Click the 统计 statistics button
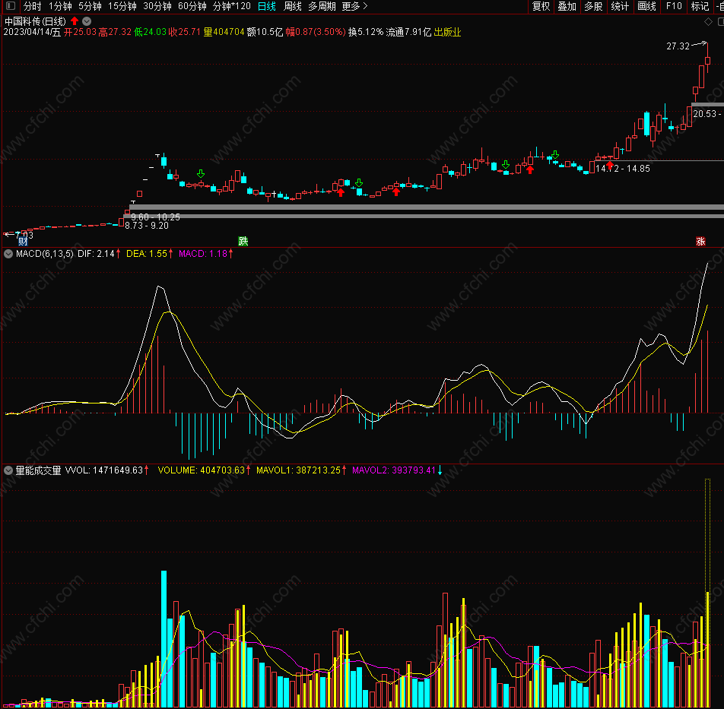This screenshot has height=709, width=724. pos(620,6)
